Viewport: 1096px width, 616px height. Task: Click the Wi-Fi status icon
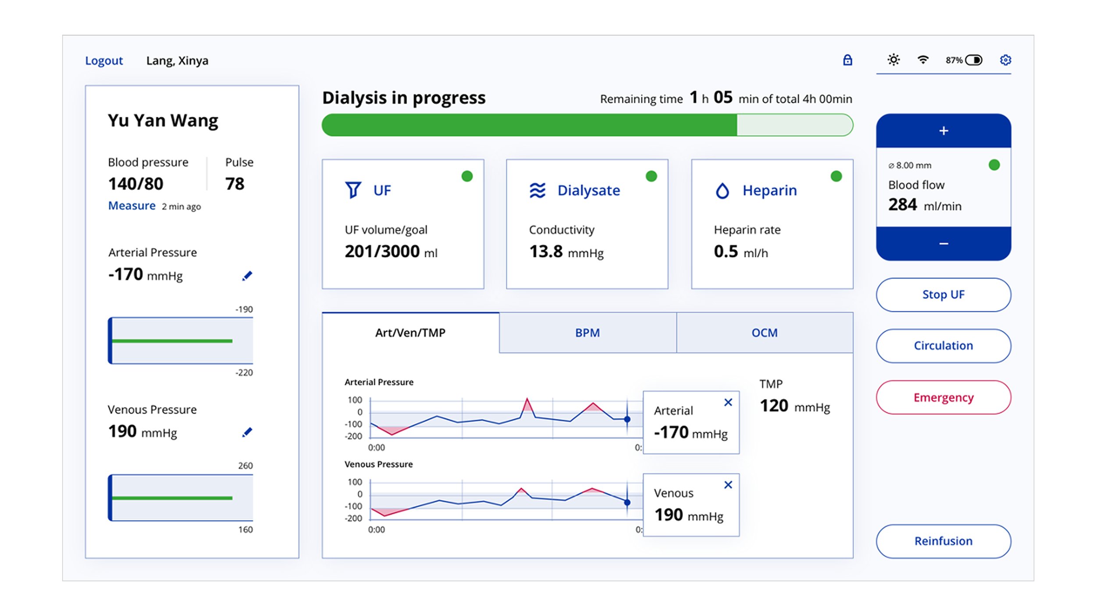click(923, 60)
